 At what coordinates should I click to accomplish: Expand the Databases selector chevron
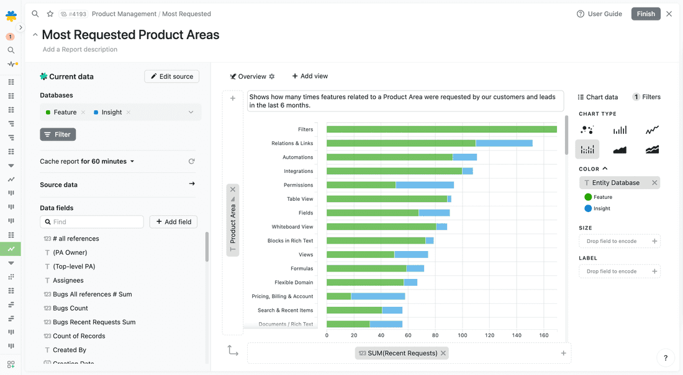[x=190, y=112]
